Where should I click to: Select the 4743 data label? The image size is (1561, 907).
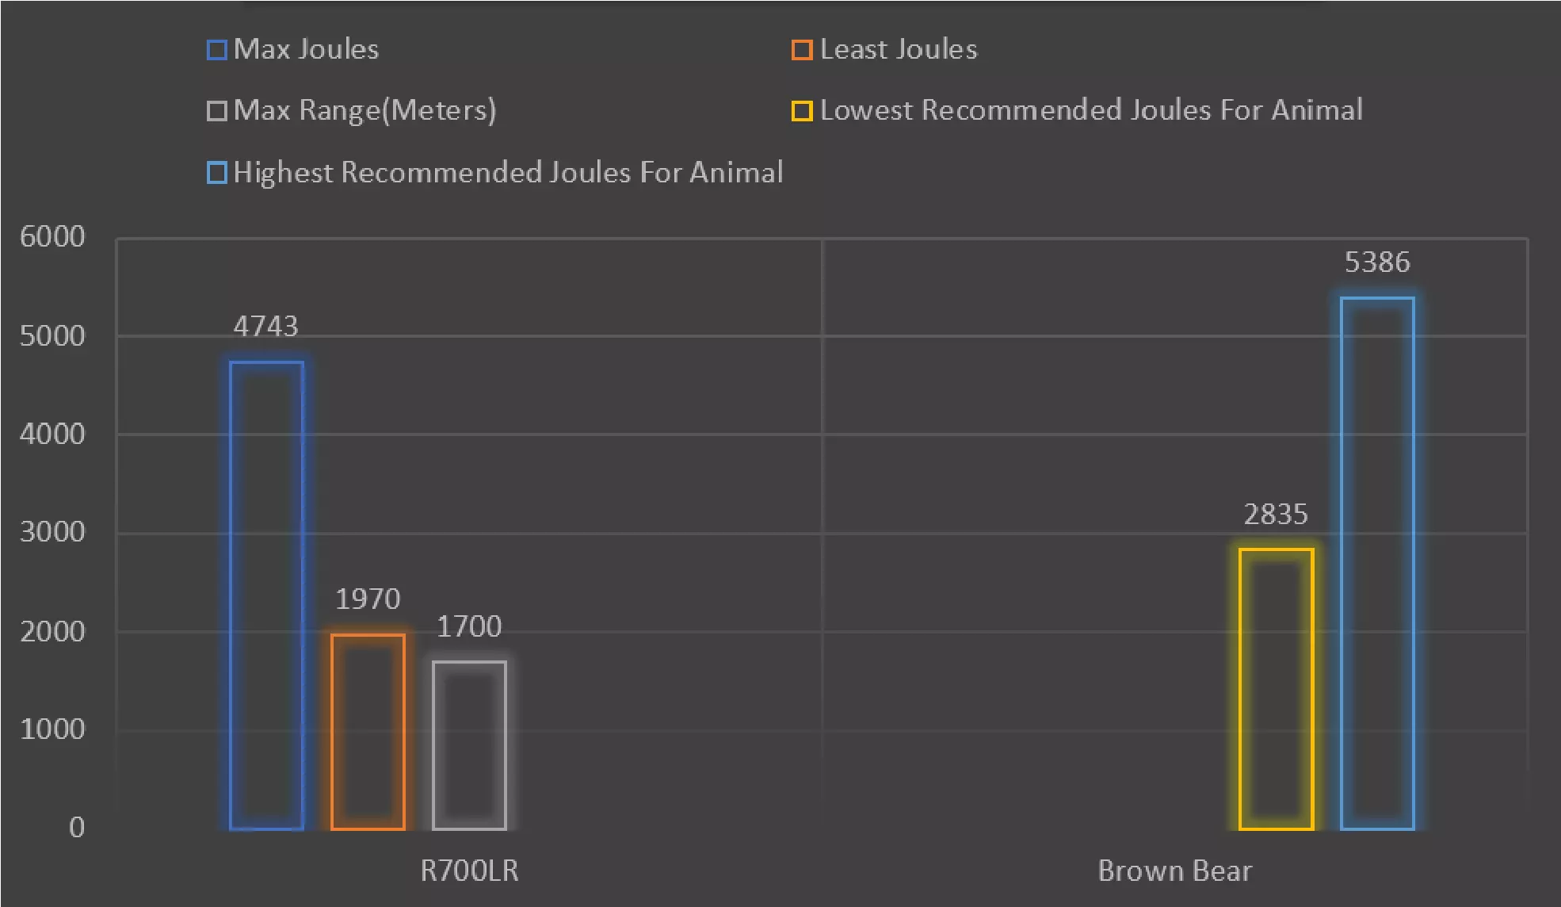[x=266, y=326]
